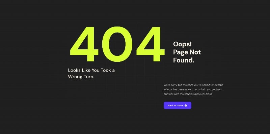Click "exist or has been moved" sentence fragment
The width and height of the screenshot is (270, 134).
(178, 89)
